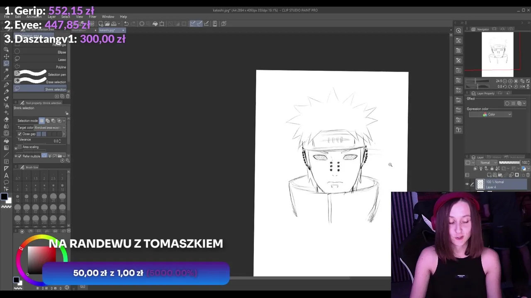Click the Save icon in the command bar

pyautogui.click(x=113, y=24)
